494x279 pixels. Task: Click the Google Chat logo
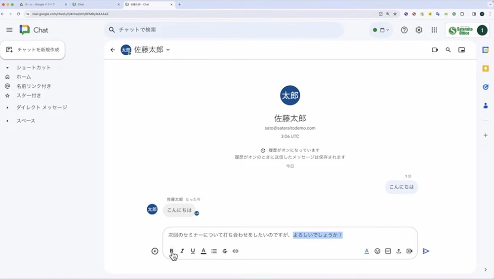click(34, 30)
